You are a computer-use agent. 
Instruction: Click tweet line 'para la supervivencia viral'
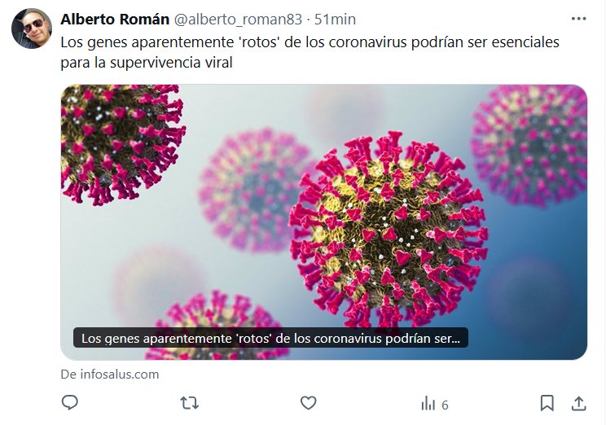(147, 63)
